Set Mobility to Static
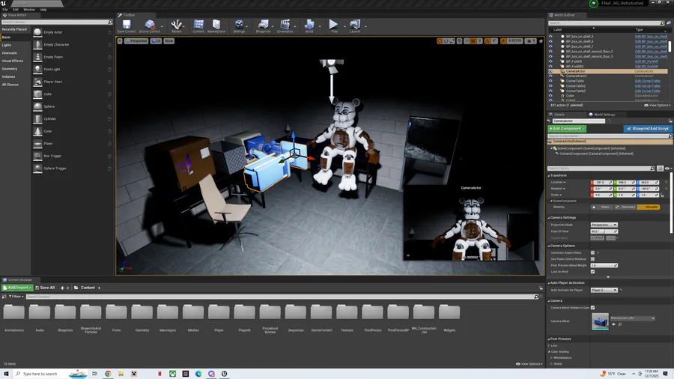 tap(602, 207)
